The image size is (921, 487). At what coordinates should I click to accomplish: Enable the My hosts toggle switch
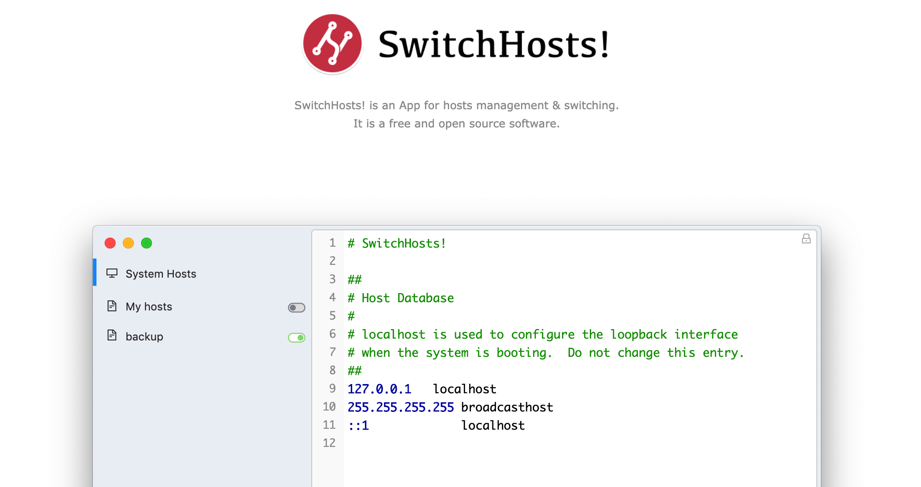point(297,308)
